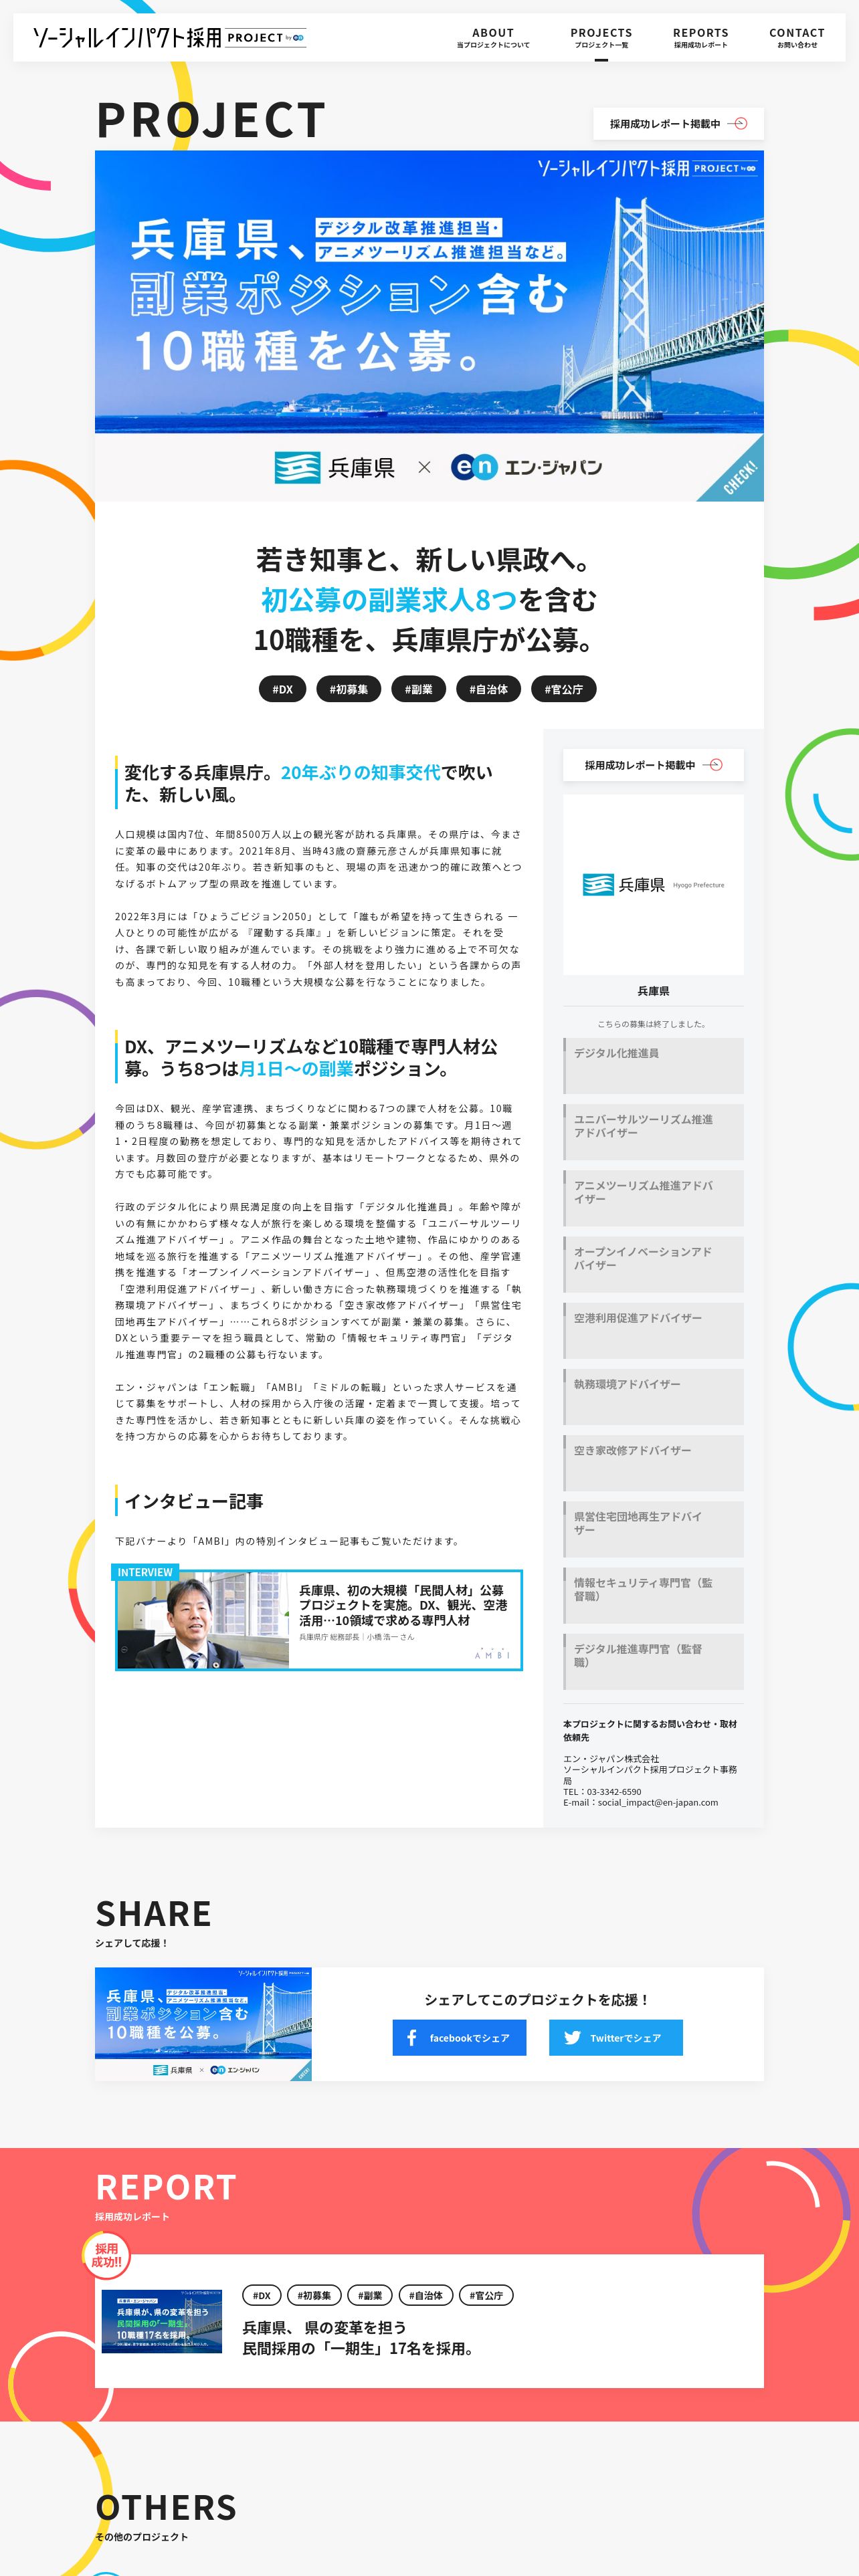Share via facebookでシェア button
The height and width of the screenshot is (2576, 859).
(x=459, y=2038)
